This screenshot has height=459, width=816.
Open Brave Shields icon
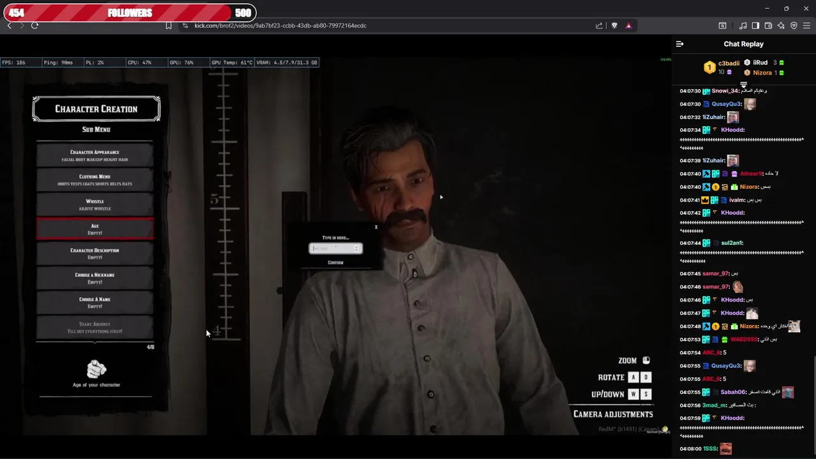(x=615, y=25)
